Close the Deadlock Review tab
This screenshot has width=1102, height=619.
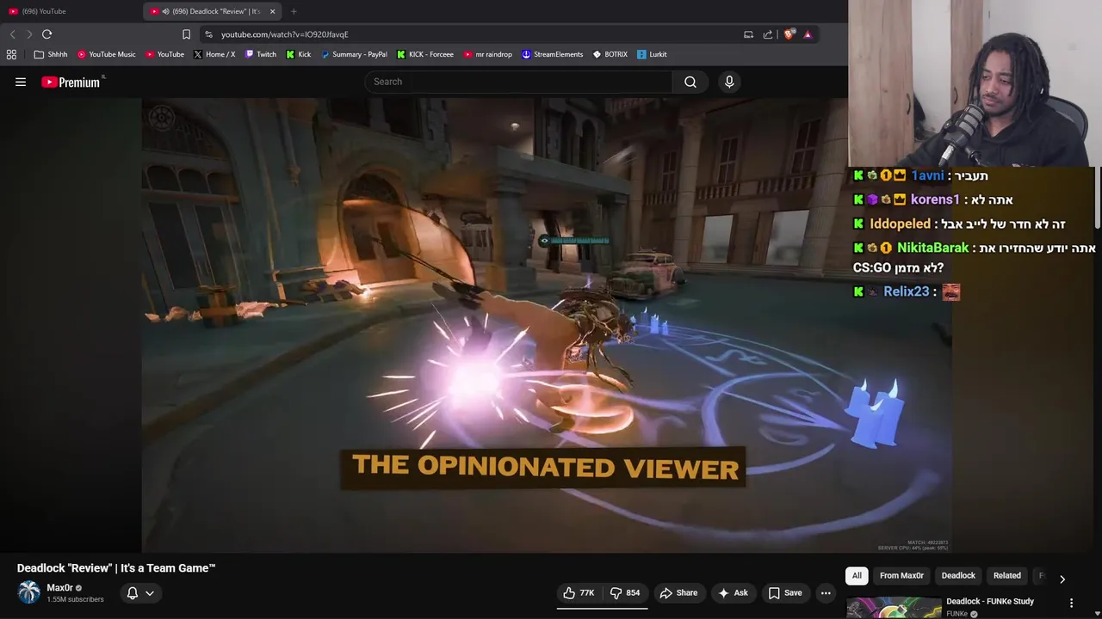click(x=272, y=11)
